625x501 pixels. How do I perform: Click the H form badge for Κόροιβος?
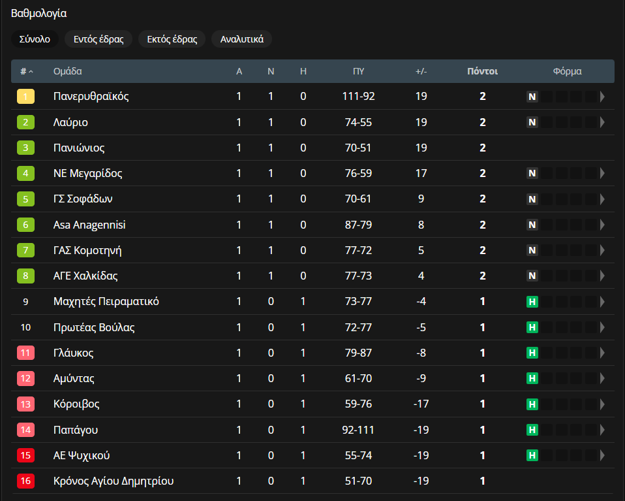(x=532, y=404)
